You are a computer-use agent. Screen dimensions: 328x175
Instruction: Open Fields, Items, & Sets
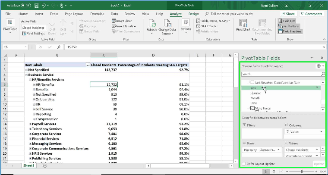pos(213,21)
